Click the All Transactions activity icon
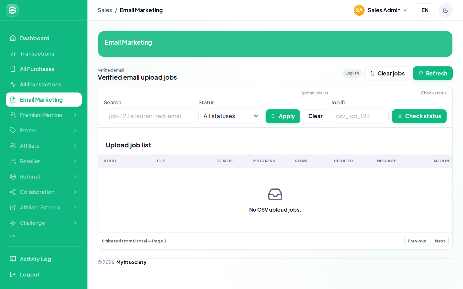 [x=13, y=84]
